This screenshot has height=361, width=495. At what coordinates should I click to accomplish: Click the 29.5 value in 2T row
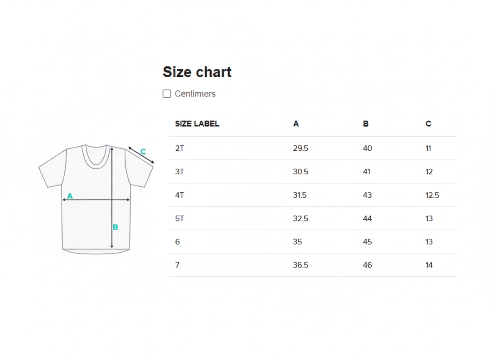301,148
